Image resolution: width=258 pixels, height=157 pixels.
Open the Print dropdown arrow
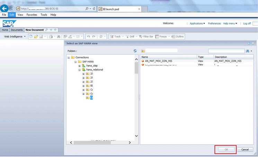tap(55, 36)
